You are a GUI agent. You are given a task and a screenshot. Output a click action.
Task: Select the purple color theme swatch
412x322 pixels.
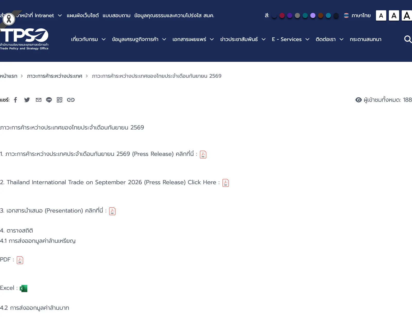click(290, 16)
